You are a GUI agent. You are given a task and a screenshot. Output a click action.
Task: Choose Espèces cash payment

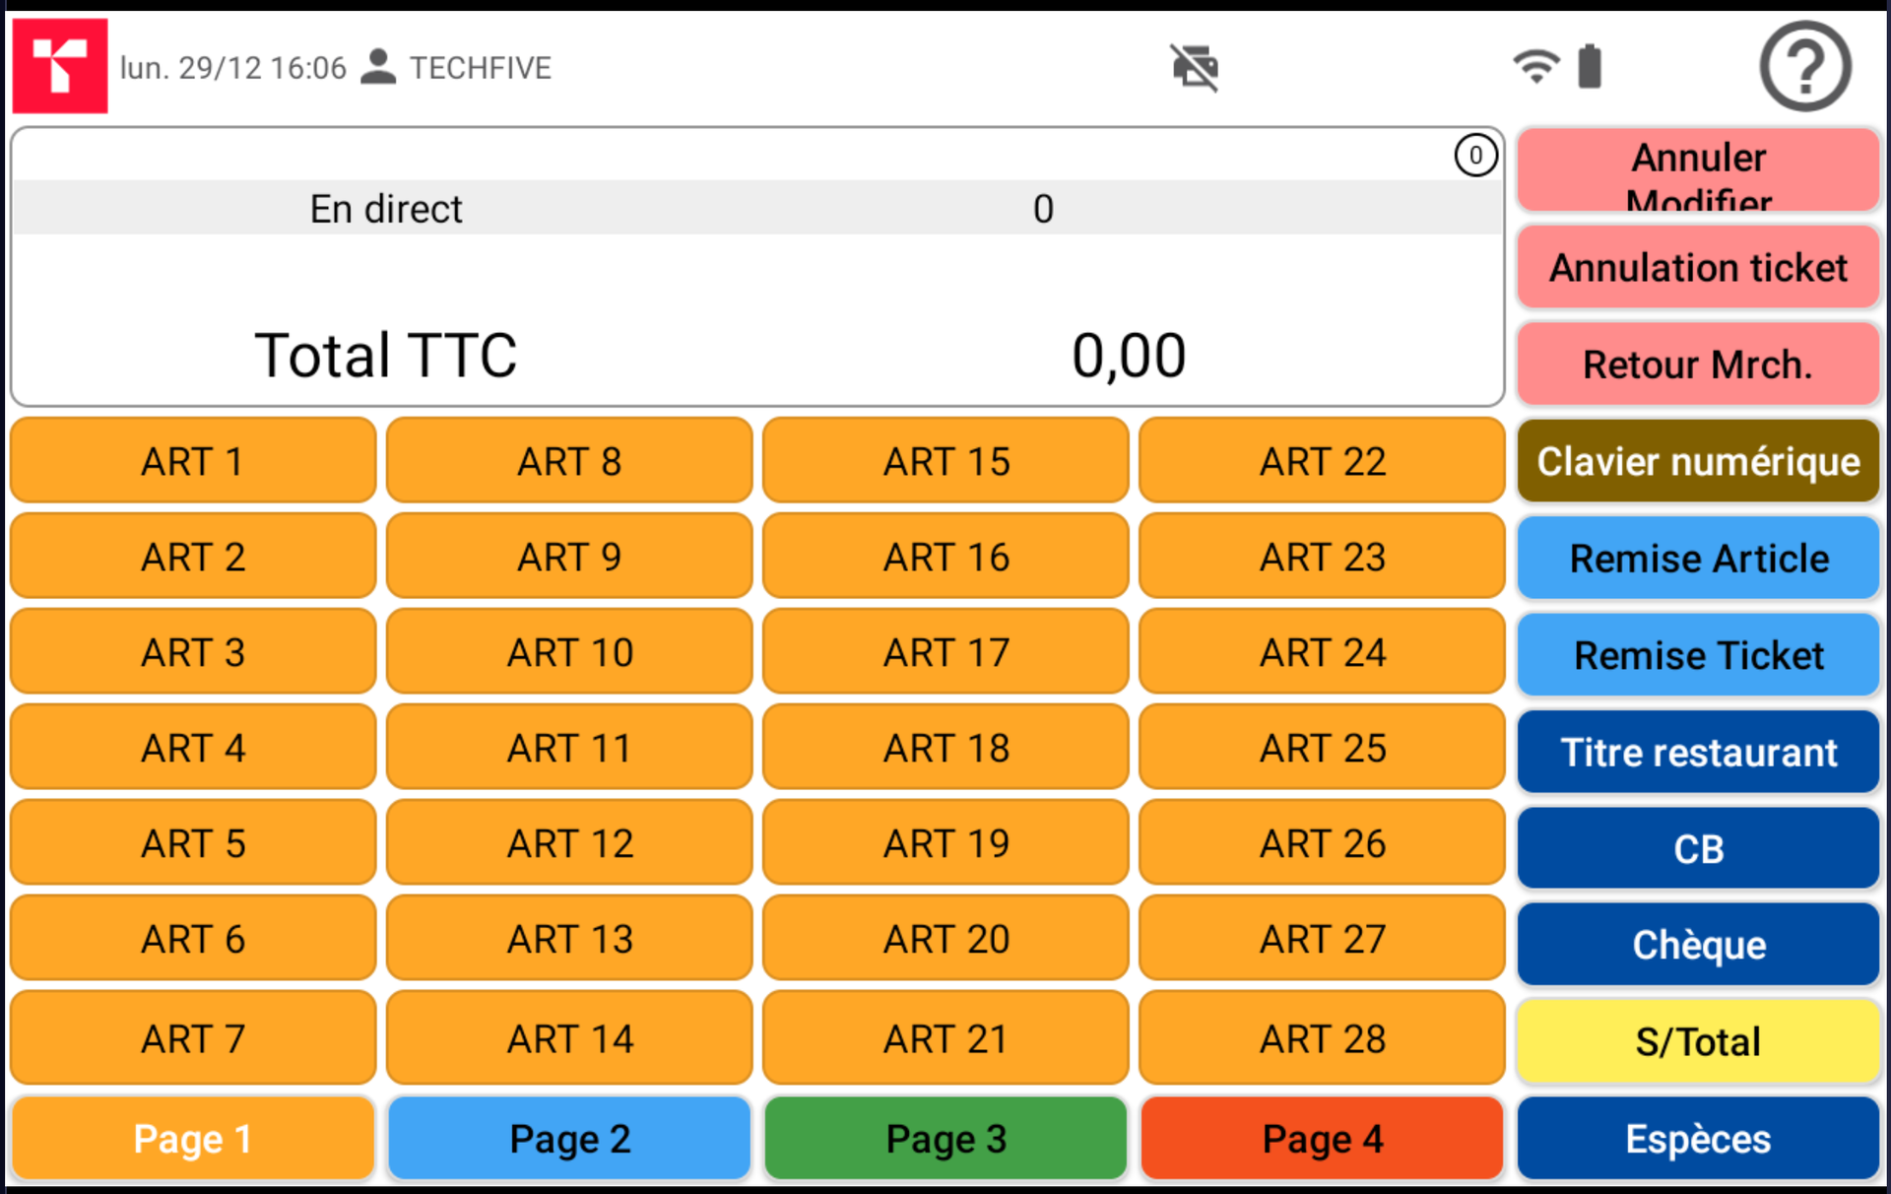[x=1698, y=1139]
